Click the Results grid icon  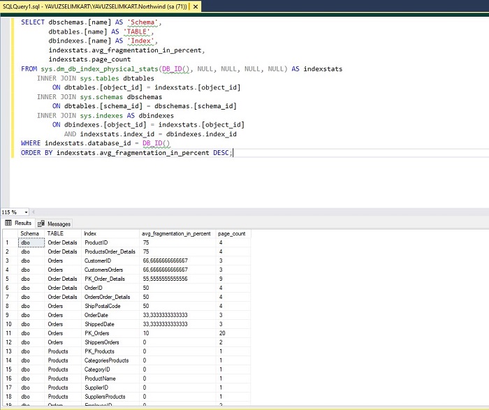[x=8, y=223]
